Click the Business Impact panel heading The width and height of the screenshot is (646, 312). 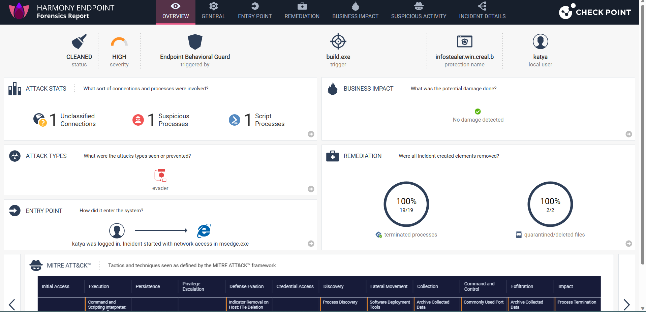click(x=368, y=89)
